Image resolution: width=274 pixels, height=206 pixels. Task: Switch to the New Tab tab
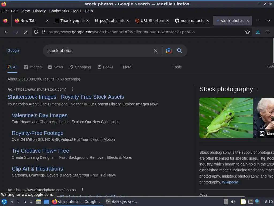tap(28, 21)
